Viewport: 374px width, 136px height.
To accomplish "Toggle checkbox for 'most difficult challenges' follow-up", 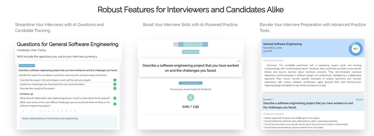I will click(115, 104).
